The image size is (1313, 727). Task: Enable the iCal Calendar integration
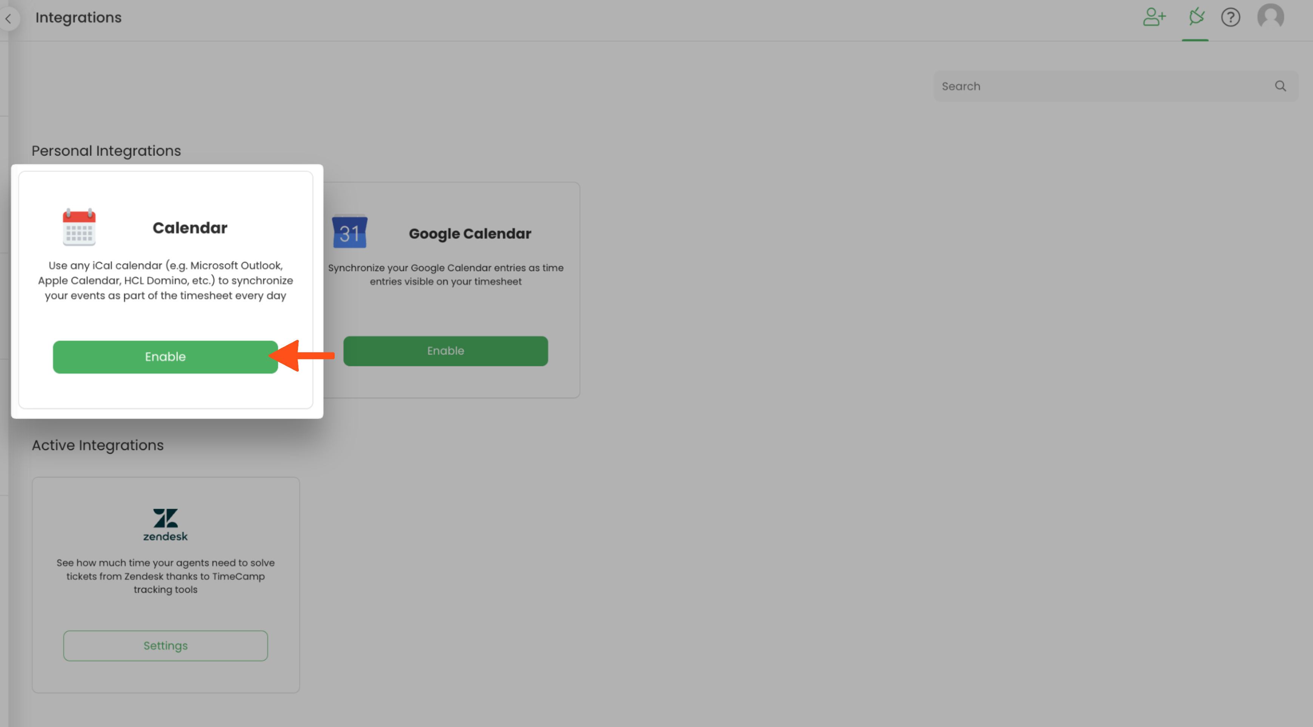coord(165,357)
